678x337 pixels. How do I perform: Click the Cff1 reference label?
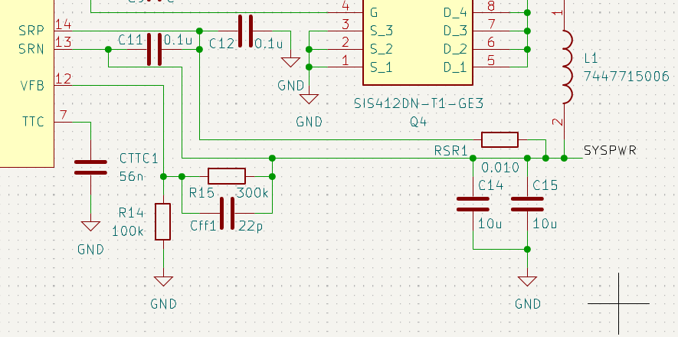[203, 225]
